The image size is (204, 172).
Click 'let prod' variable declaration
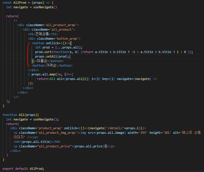[x=42, y=47]
